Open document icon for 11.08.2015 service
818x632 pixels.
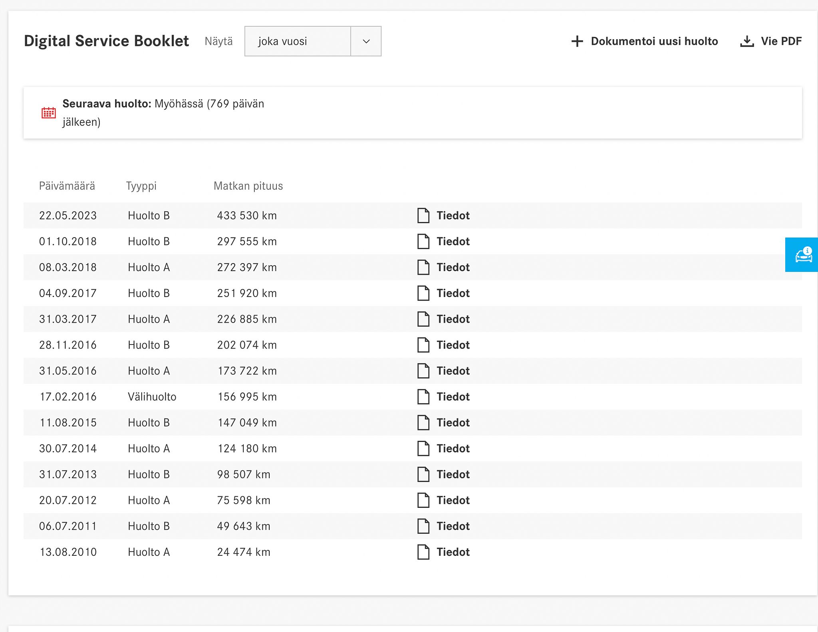423,423
